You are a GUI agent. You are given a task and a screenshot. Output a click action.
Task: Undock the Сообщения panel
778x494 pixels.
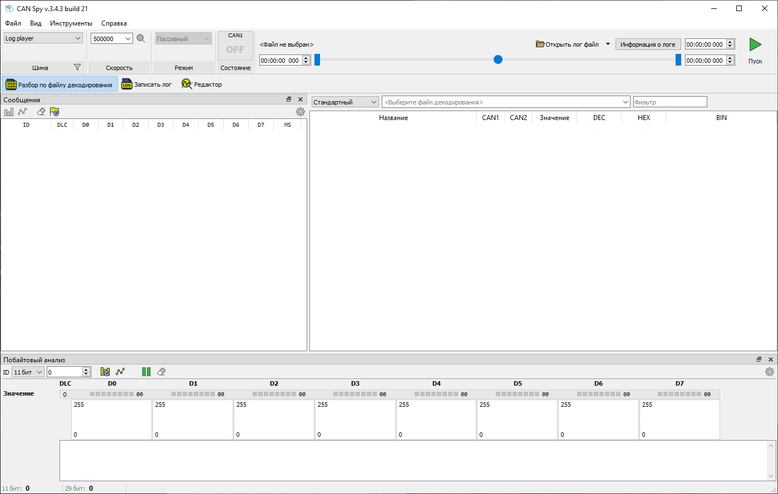(x=289, y=99)
